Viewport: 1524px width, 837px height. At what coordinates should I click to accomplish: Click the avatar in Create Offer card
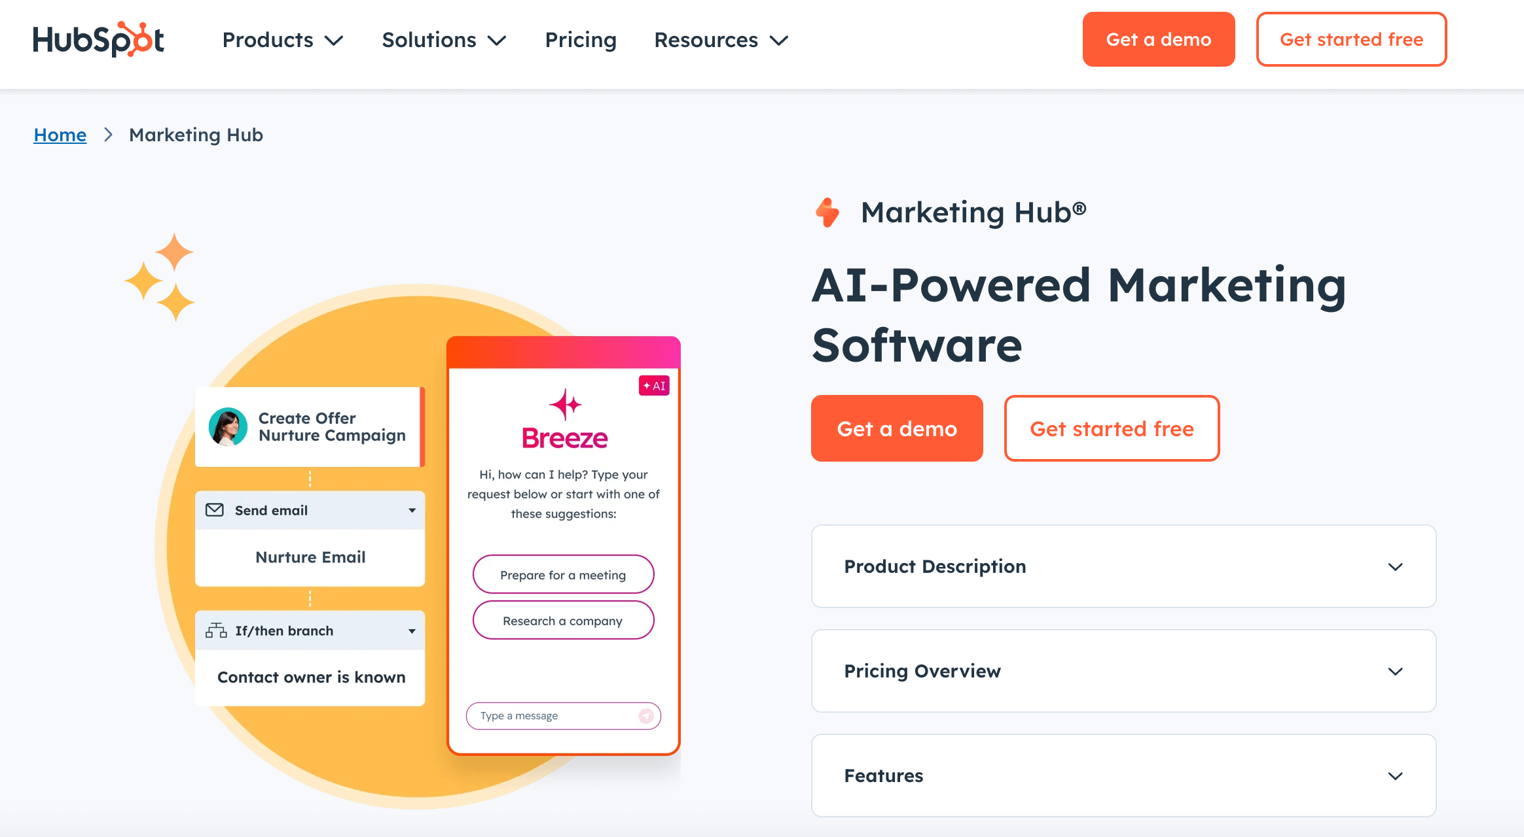pos(228,427)
